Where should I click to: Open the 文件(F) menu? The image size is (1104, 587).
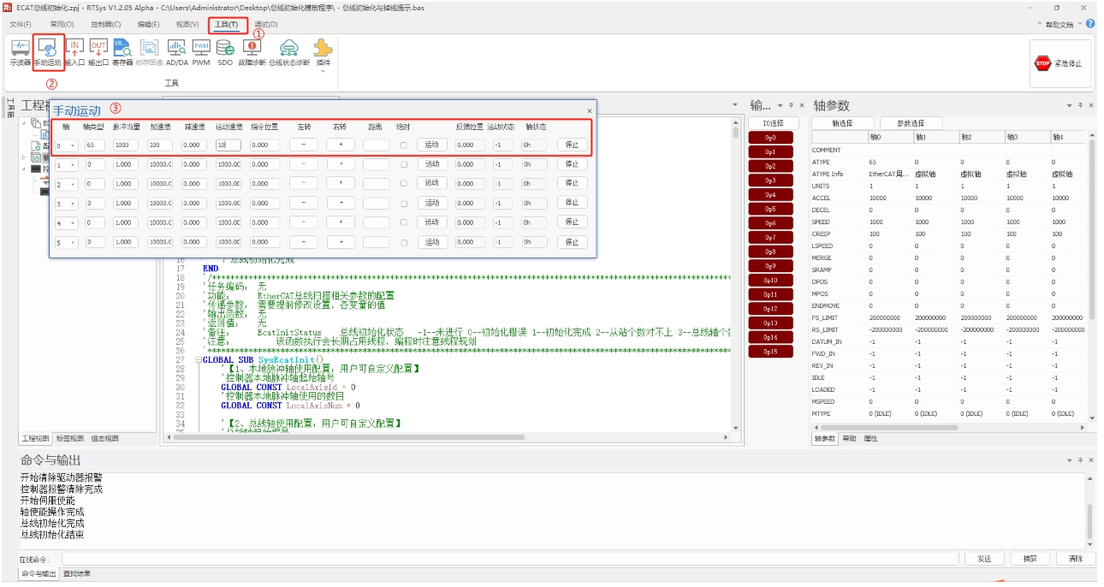tap(21, 24)
